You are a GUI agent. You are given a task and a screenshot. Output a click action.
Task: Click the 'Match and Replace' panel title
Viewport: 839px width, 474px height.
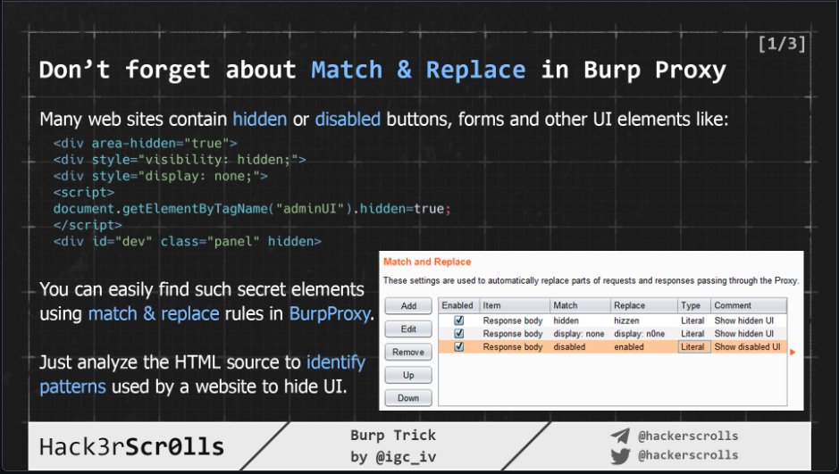427,262
